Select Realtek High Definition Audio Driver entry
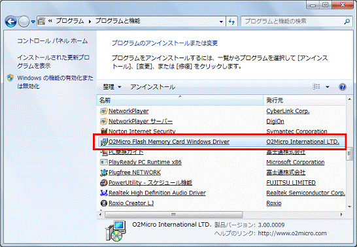 click(x=157, y=193)
